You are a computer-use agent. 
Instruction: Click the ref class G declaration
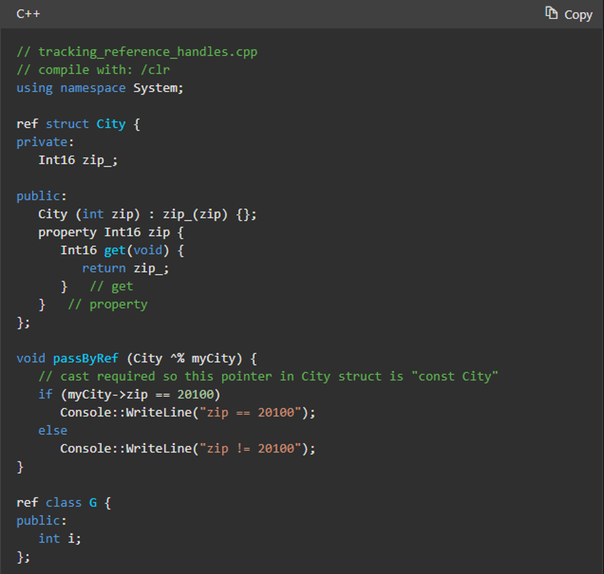coord(62,502)
